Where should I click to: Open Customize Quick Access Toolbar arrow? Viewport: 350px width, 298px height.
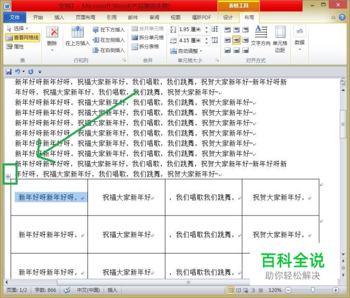click(x=40, y=72)
